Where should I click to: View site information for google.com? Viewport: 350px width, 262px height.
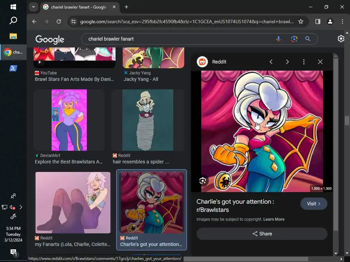pos(73,21)
